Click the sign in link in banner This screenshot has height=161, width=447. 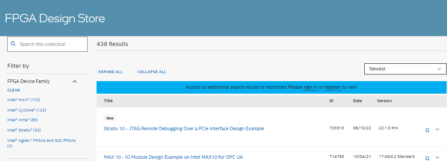tap(311, 87)
